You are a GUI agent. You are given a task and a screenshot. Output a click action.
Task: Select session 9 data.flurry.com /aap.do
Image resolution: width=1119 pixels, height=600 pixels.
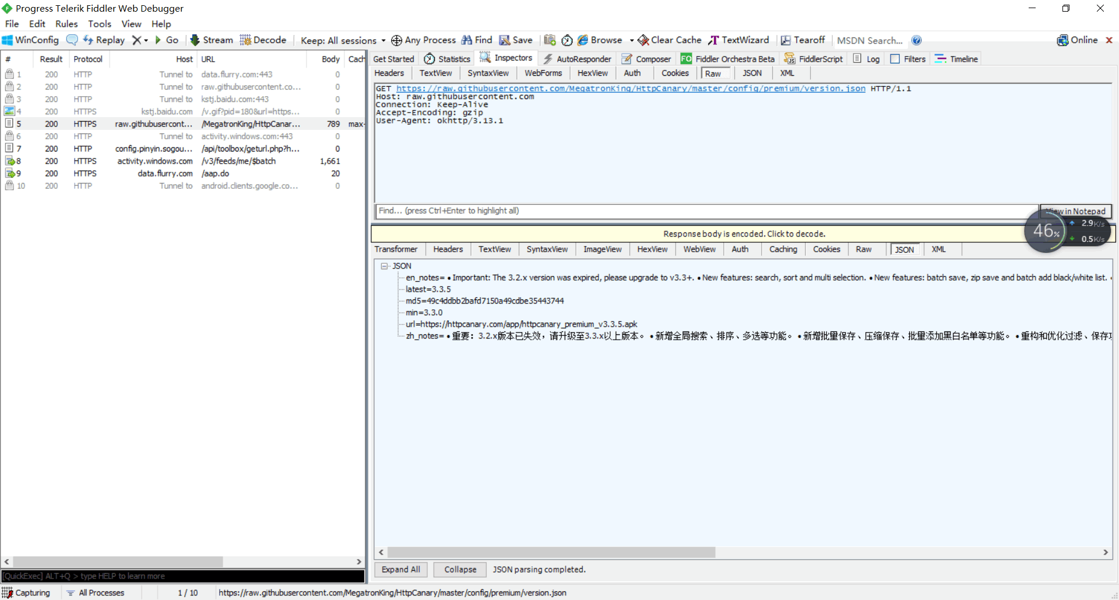(x=183, y=173)
